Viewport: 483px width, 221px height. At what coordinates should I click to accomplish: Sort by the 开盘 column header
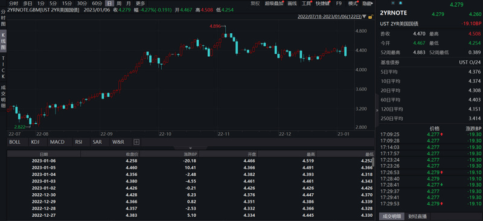pos(228,154)
